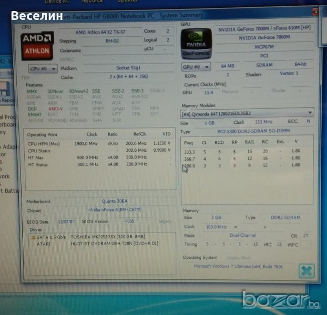This screenshot has height=315, width=327.
Task: Open the CPU #0 selector dropdown
Action: coord(43,68)
